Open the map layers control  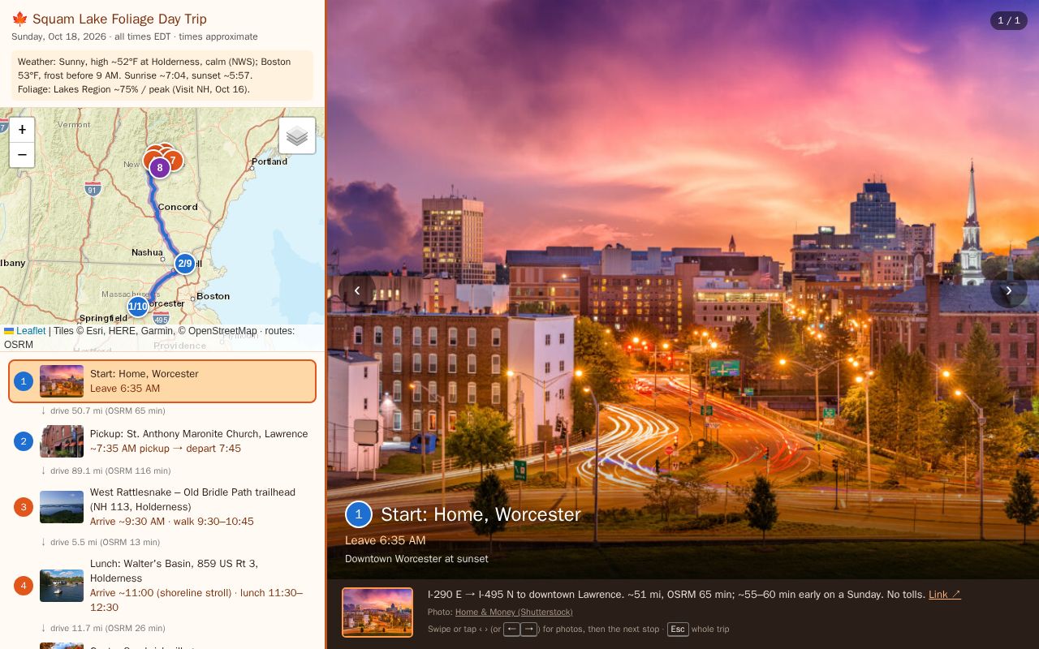[x=297, y=135]
